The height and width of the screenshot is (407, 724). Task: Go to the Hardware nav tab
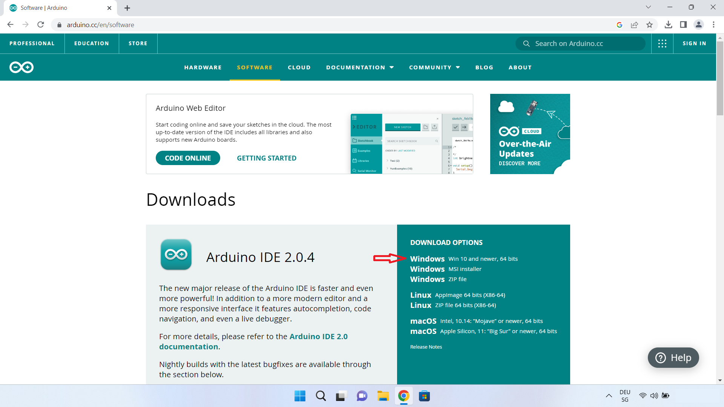click(203, 67)
